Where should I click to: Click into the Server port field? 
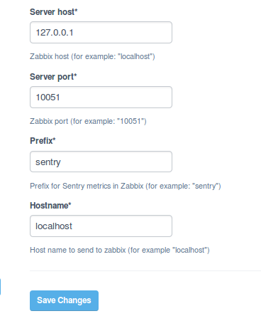(101, 98)
